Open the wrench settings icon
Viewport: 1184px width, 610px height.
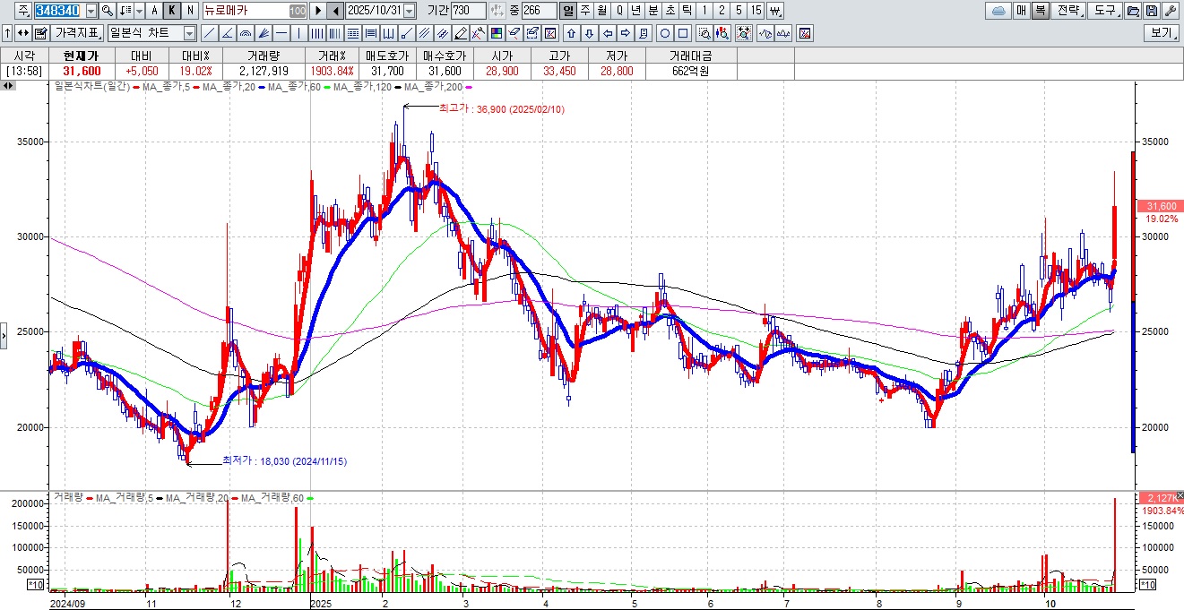pos(1171,11)
